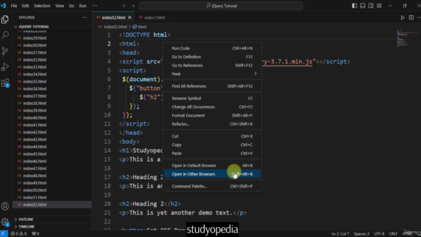Choose Paste in context menu
The height and width of the screenshot is (237, 421).
(212, 153)
